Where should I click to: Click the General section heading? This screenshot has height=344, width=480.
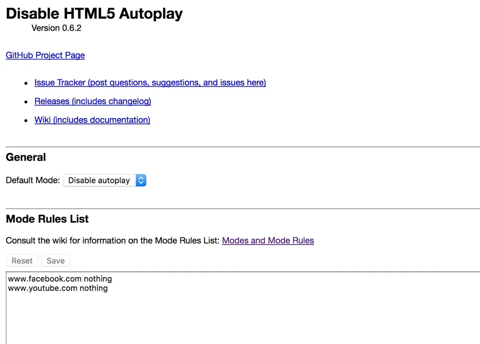tap(26, 157)
